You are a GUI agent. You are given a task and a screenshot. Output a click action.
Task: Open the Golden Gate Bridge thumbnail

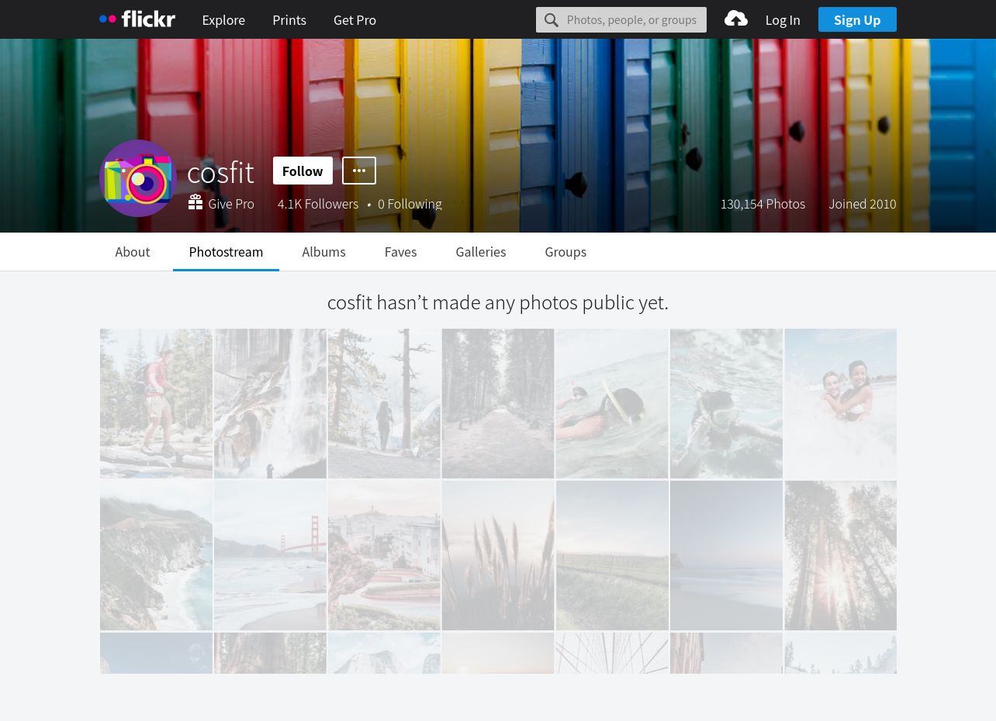click(270, 555)
